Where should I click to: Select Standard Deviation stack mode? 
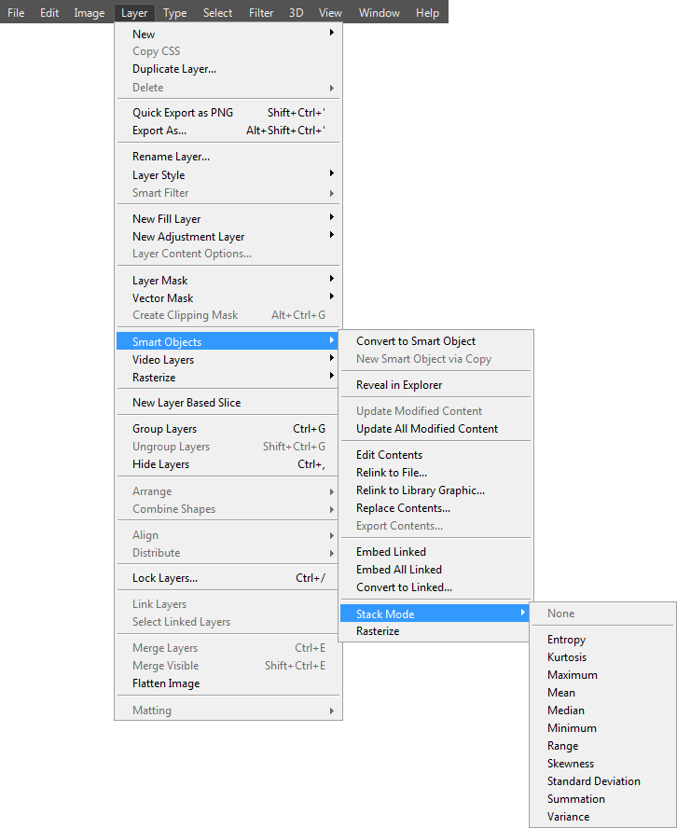click(593, 781)
